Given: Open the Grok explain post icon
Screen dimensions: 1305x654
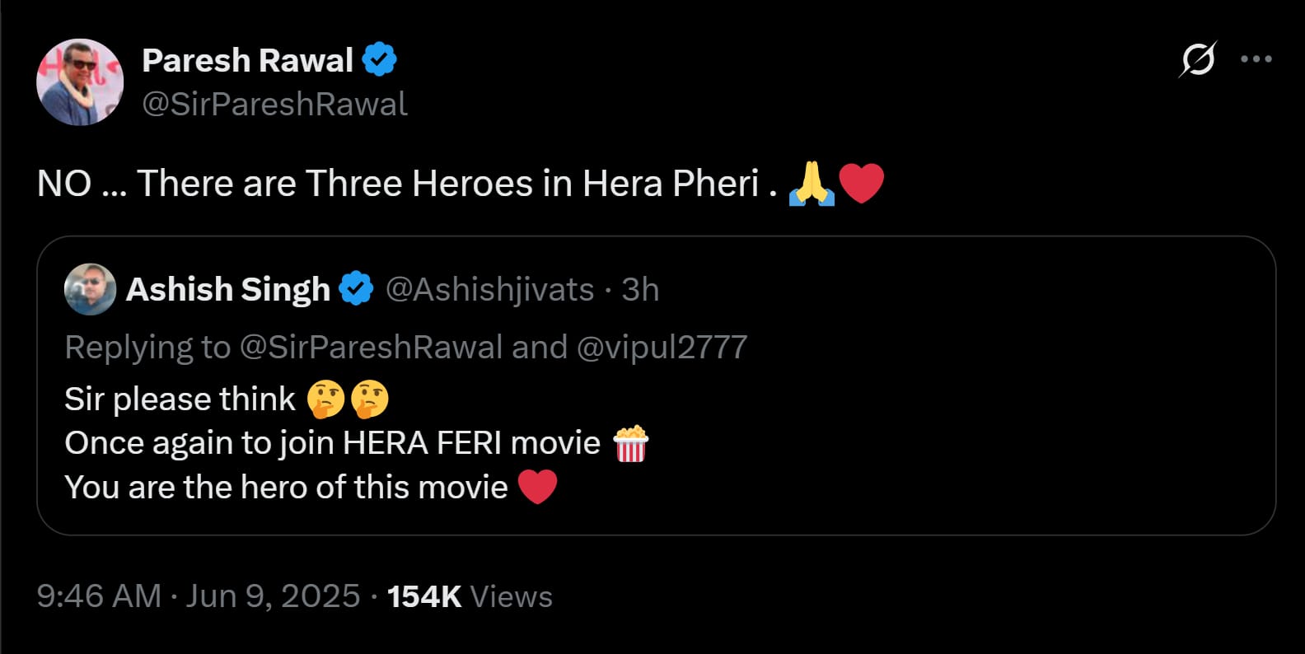Looking at the screenshot, I should tap(1197, 59).
